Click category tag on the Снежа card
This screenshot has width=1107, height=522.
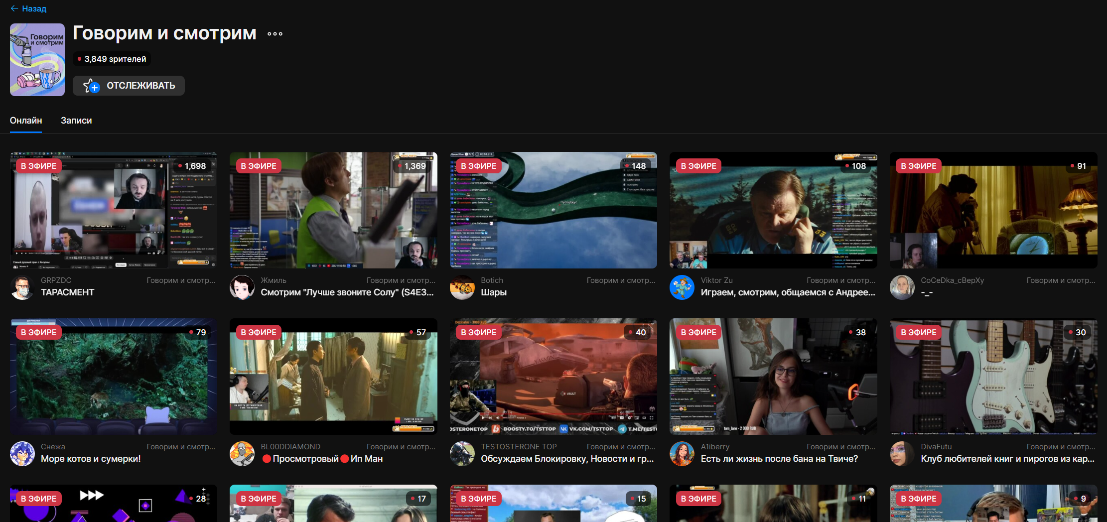(x=181, y=447)
